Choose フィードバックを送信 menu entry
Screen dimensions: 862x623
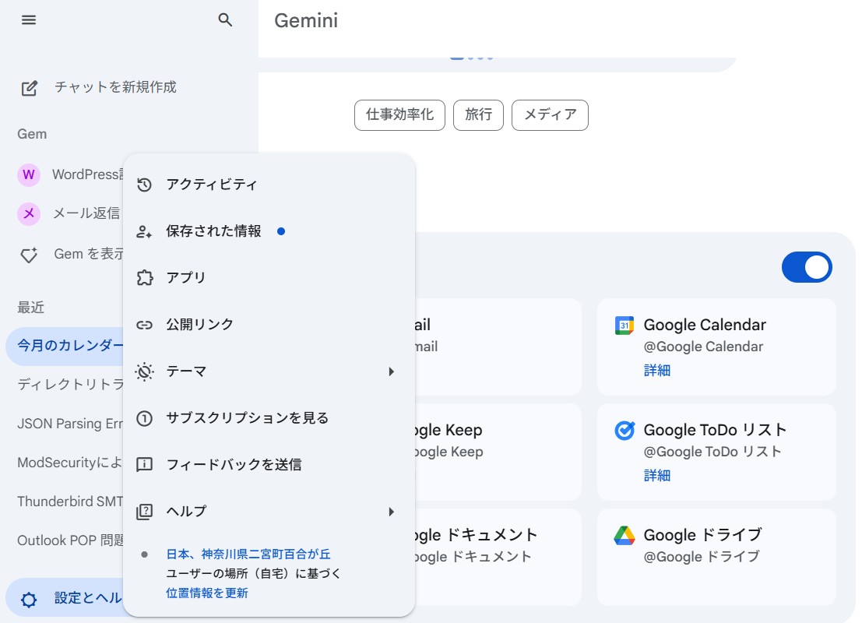tap(269, 465)
